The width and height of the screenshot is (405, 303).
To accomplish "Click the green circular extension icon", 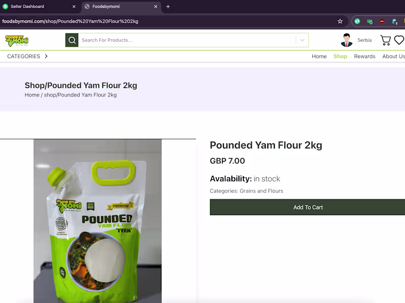I will [x=357, y=21].
